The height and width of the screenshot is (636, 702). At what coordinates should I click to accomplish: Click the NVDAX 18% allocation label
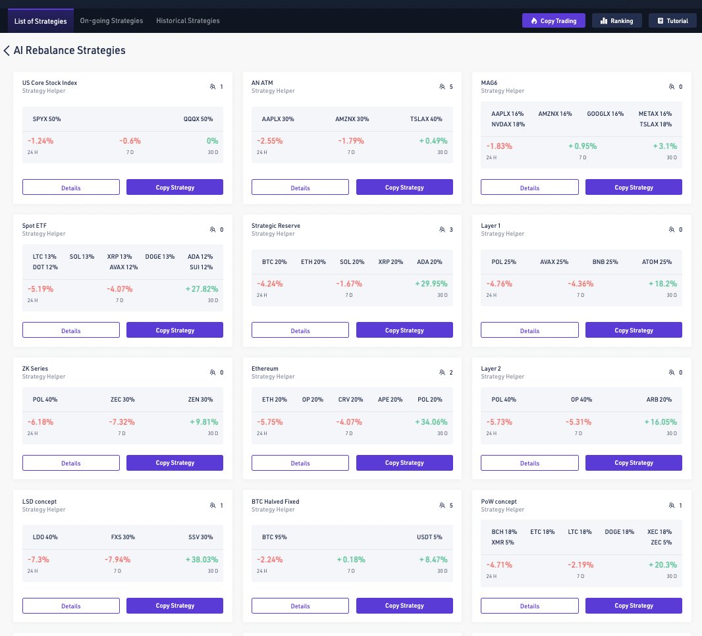coord(508,124)
